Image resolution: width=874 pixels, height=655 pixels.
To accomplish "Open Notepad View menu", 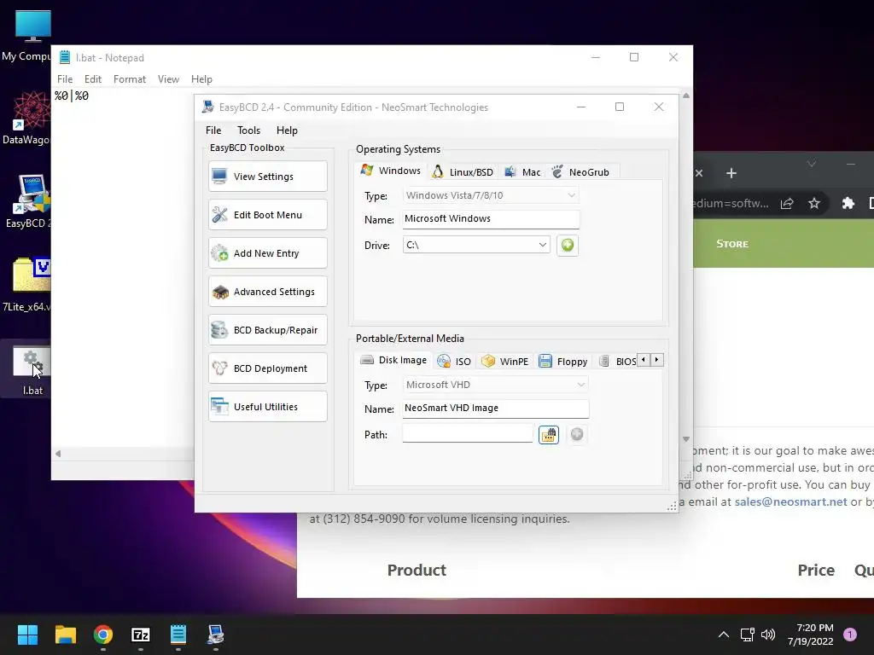I will point(168,79).
